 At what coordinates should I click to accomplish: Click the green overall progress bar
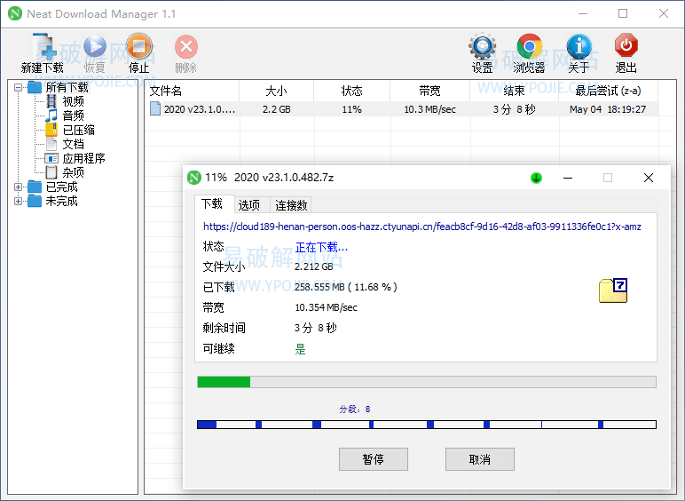427,382
